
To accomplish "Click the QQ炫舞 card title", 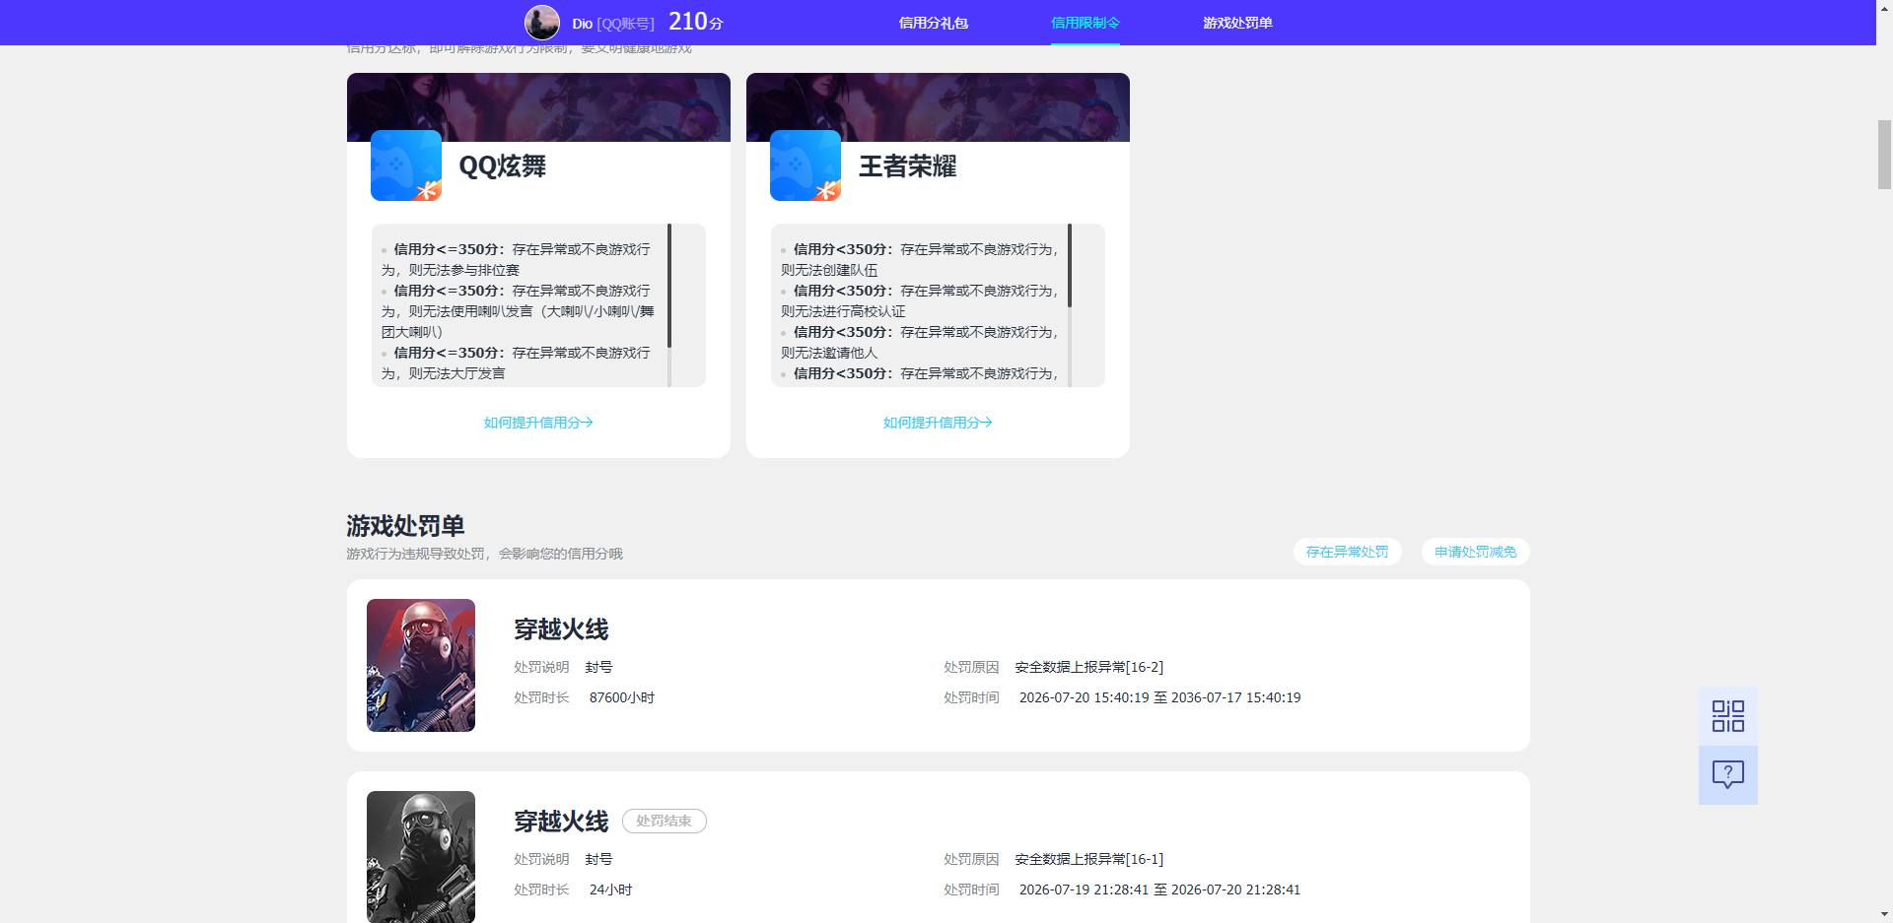I will tap(503, 165).
